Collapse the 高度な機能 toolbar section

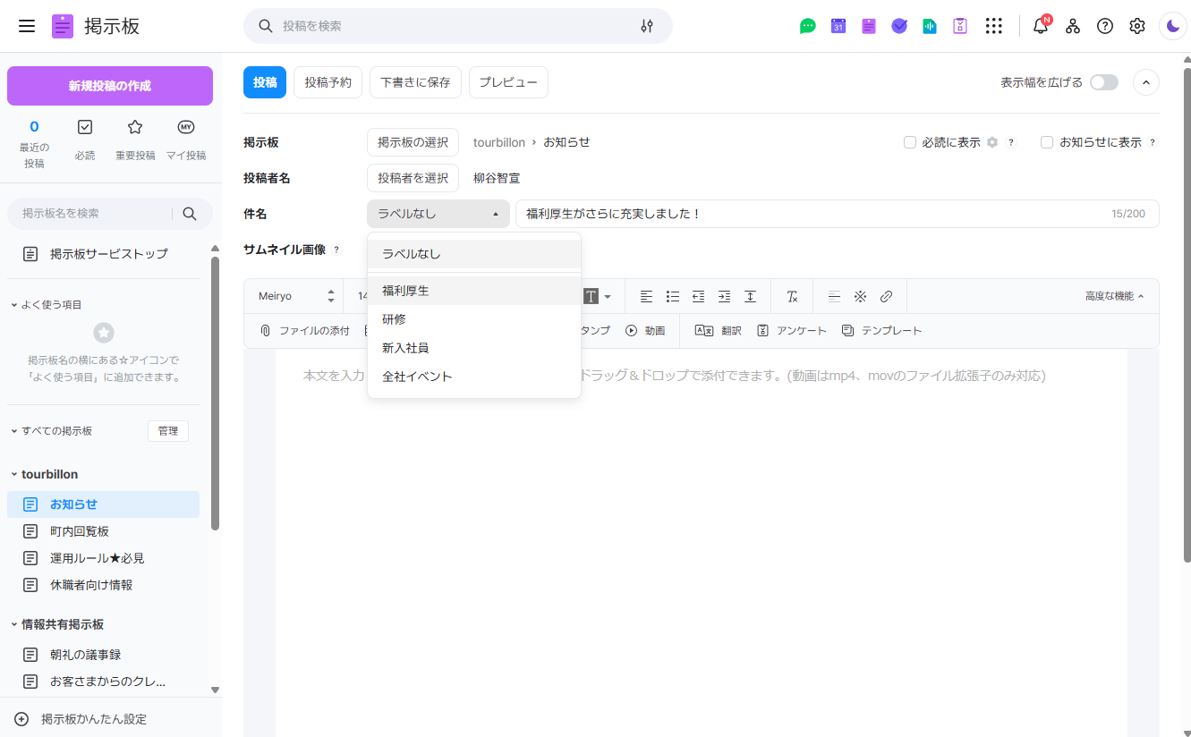(x=1114, y=296)
